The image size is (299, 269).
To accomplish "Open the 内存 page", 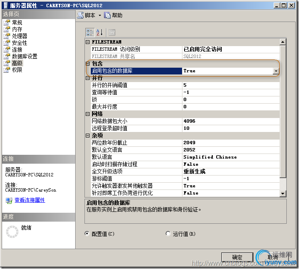I will click(17, 29).
